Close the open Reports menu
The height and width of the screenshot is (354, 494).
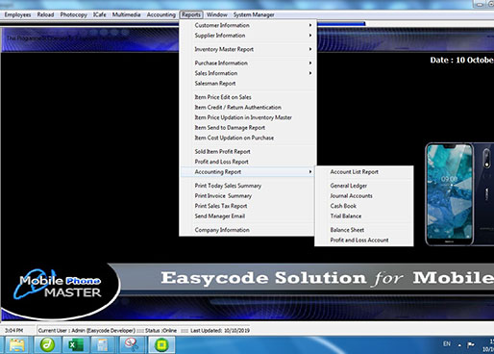pos(191,14)
